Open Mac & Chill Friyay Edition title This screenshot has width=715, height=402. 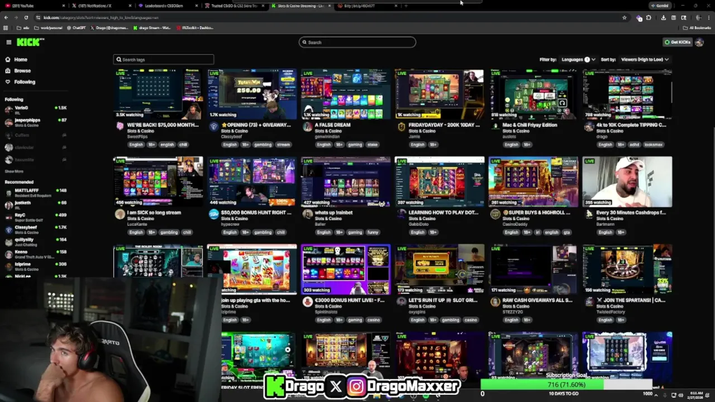click(x=530, y=125)
